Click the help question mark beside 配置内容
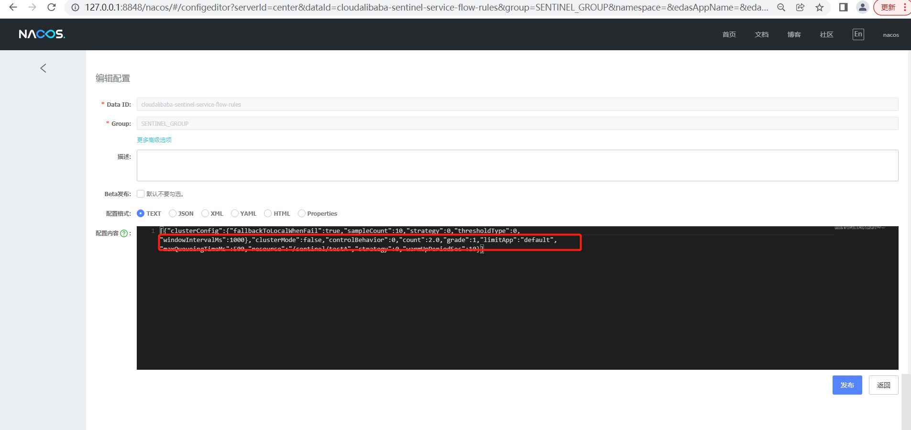 124,233
